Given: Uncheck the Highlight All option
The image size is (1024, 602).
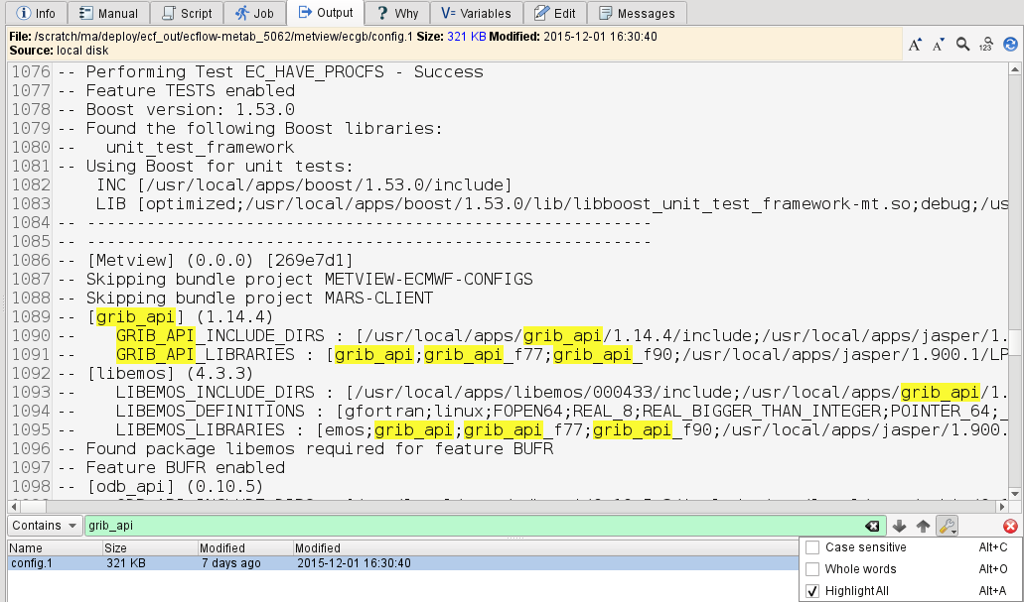Looking at the screenshot, I should tap(812, 591).
